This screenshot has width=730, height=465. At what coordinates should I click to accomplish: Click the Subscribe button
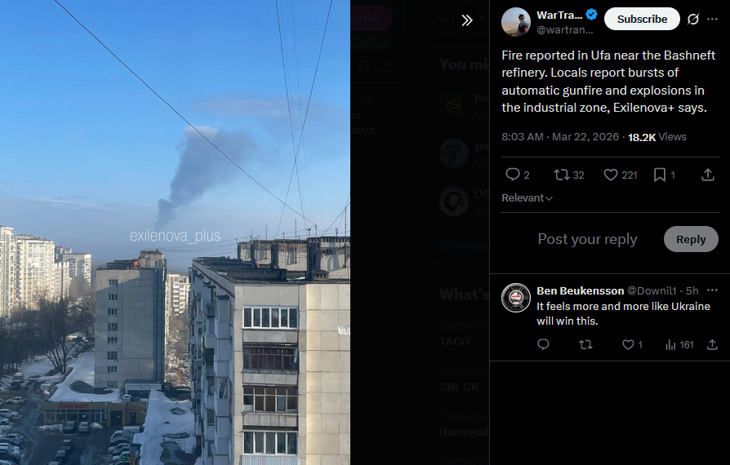pyautogui.click(x=642, y=19)
